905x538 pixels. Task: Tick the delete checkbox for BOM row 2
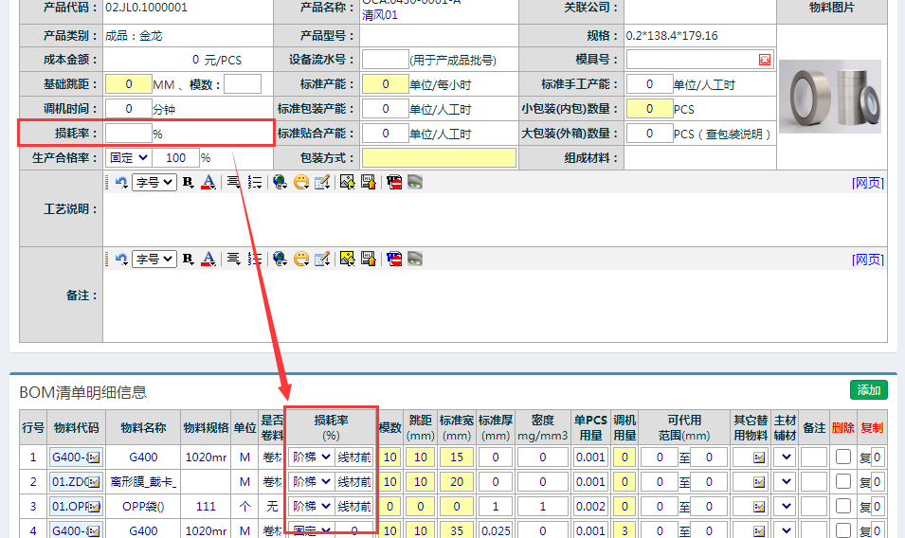843,482
